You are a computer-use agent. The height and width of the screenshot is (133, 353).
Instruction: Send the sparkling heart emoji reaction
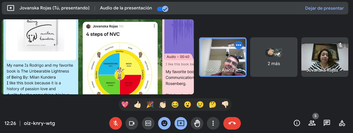point(125,105)
